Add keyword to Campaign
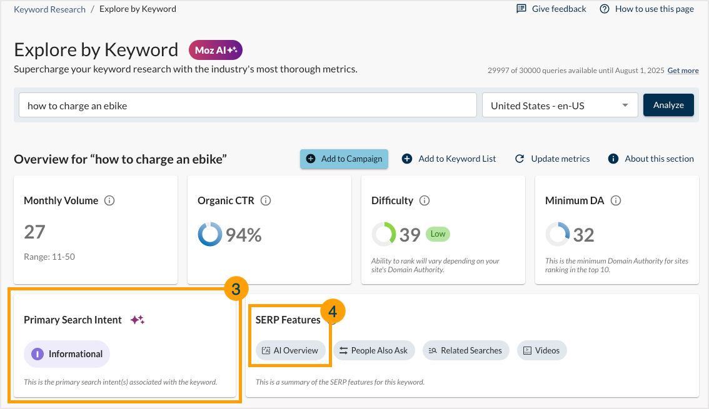This screenshot has width=709, height=409. (x=344, y=159)
